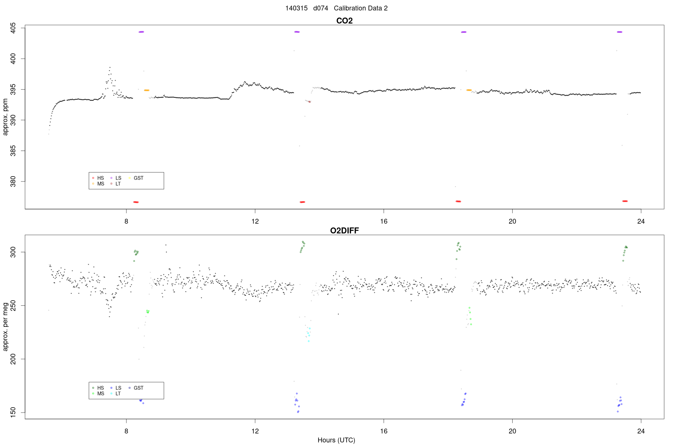Click the blue LS cluster near hour 18.5 in O2DIFF
Screen dimensions: 673x448
point(464,399)
